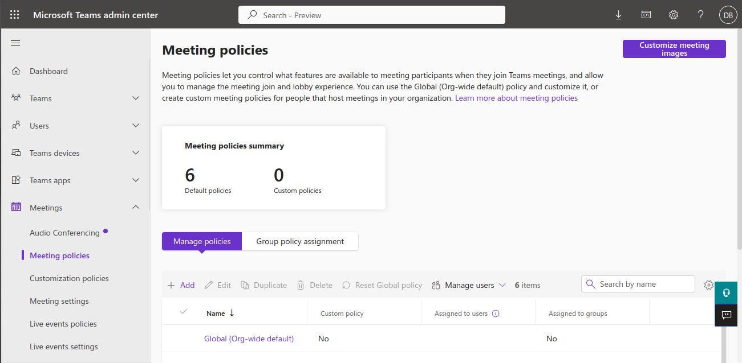
Task: Click the headset support icon
Action: [x=726, y=293]
